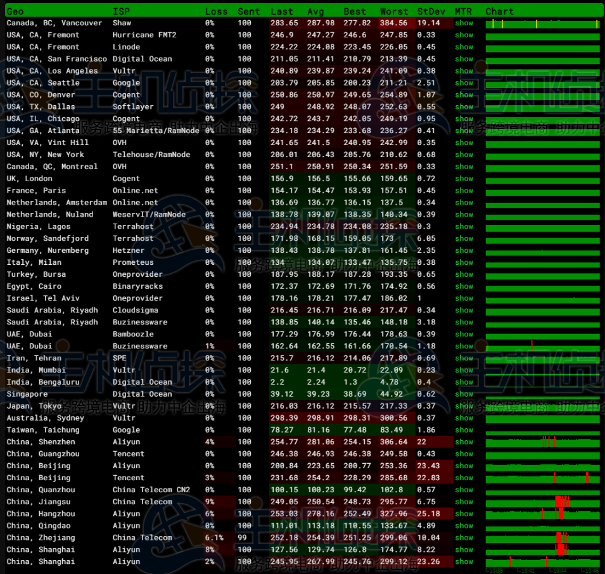Image resolution: width=605 pixels, height=574 pixels.
Task: Click show link for China Shenzhen Aliyun
Action: (x=464, y=442)
